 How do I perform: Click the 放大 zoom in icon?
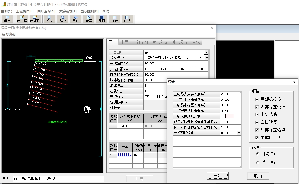click(49, 19)
